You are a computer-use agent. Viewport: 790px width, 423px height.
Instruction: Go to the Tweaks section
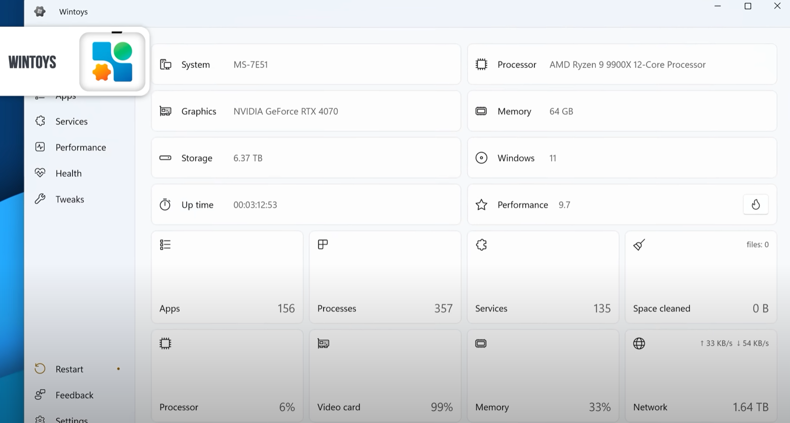point(70,199)
